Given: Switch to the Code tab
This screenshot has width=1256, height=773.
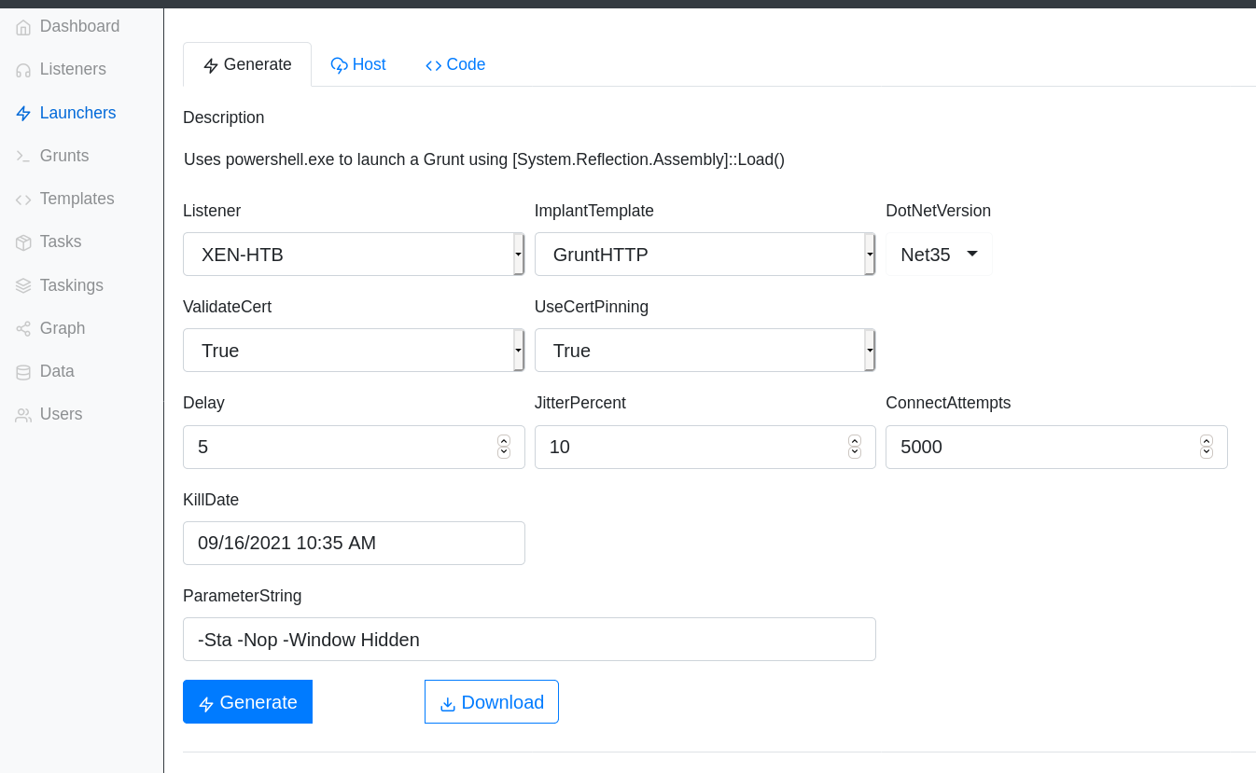Looking at the screenshot, I should pos(455,64).
